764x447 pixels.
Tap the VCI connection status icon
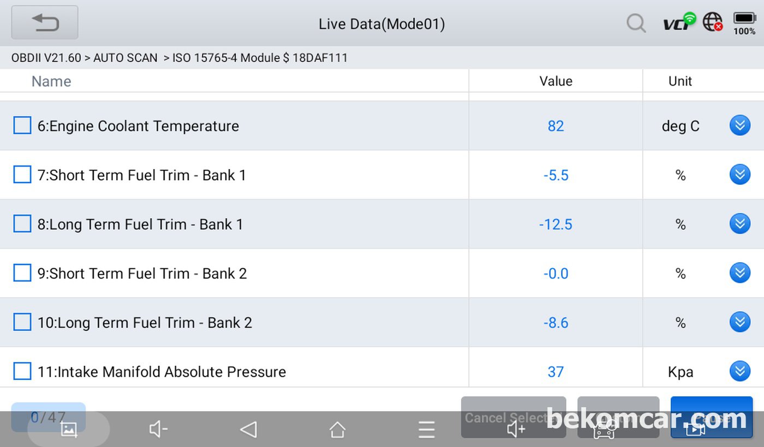click(x=679, y=22)
